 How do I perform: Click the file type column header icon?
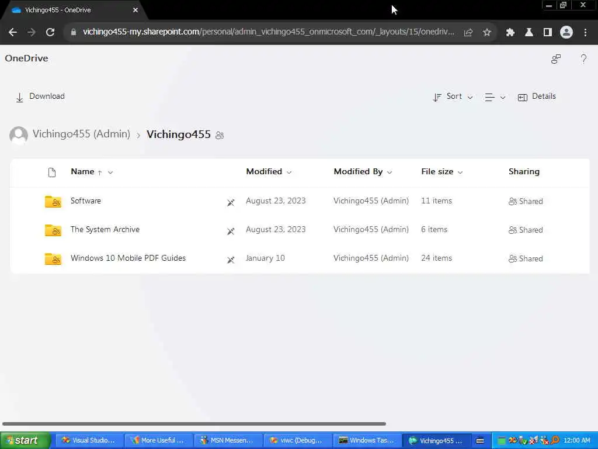[x=52, y=172]
